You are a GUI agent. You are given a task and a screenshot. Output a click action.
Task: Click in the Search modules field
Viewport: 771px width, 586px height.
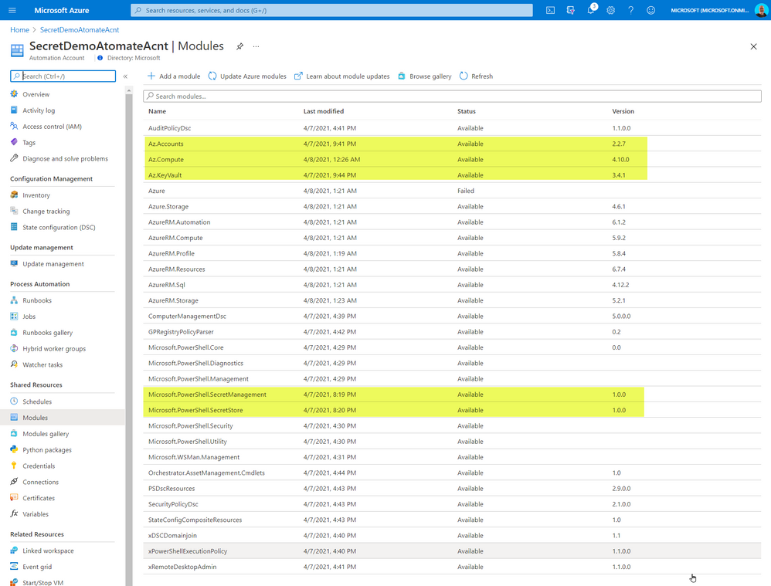(452, 97)
